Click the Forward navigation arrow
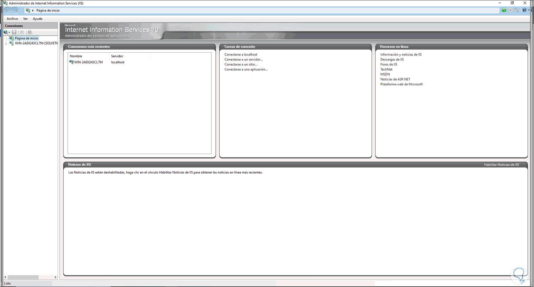This screenshot has width=534, height=287. [x=15, y=10]
